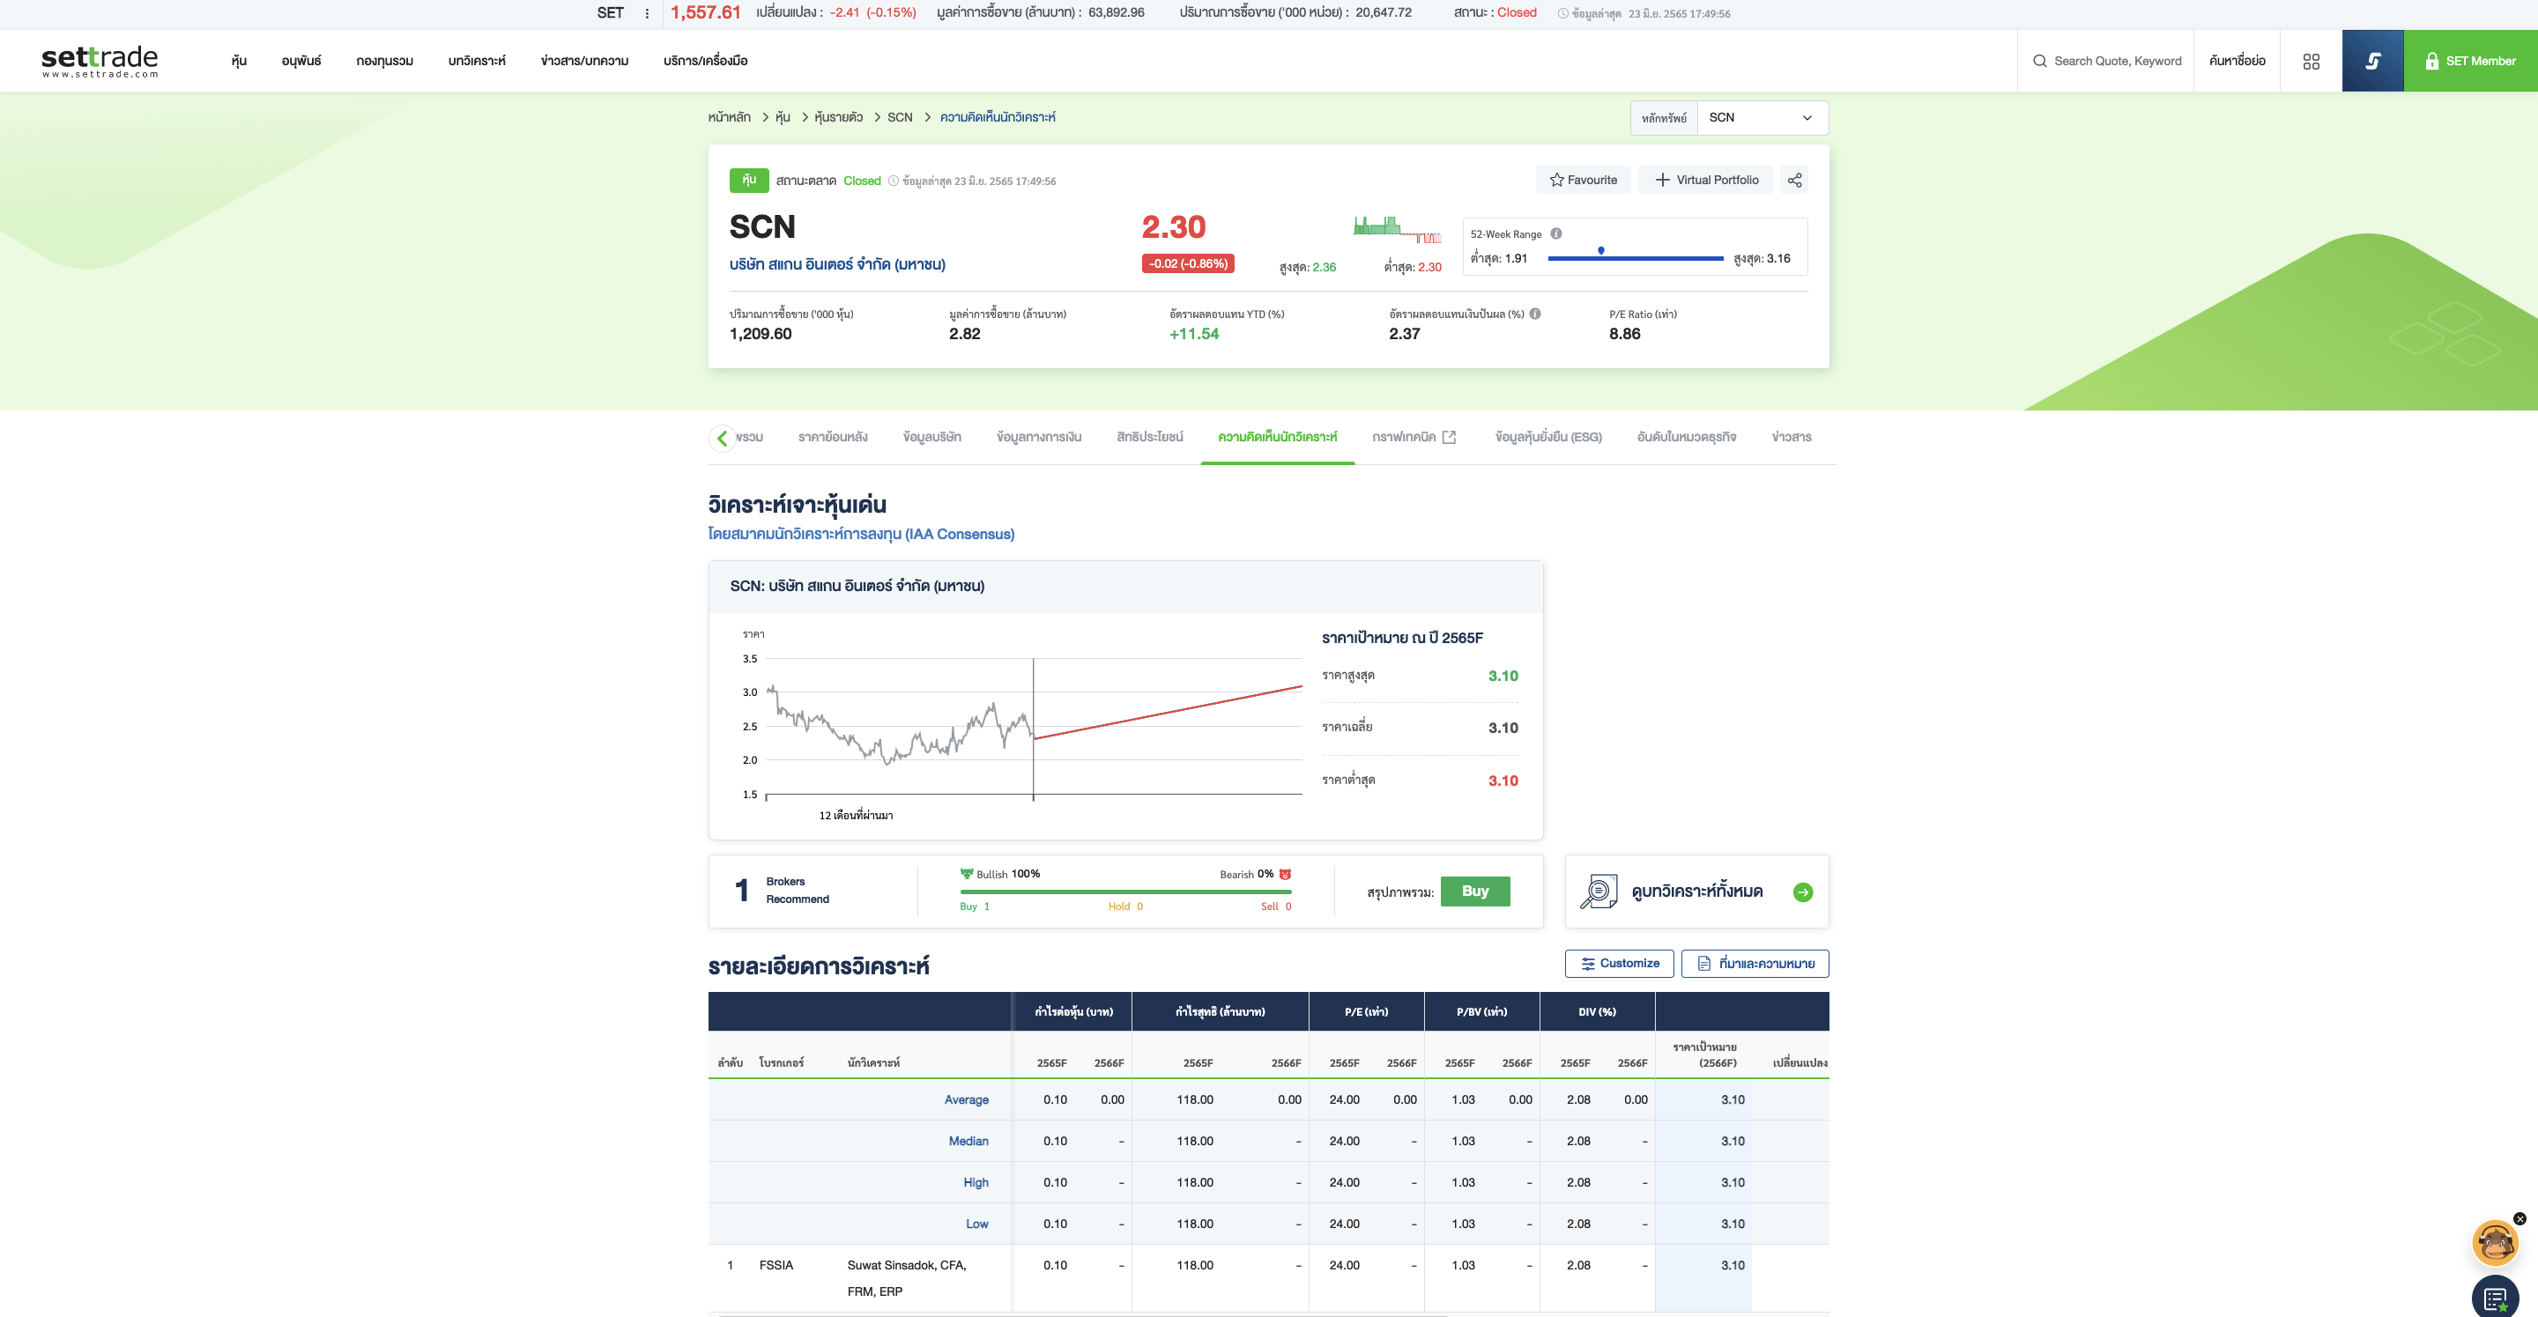The width and height of the screenshot is (2538, 1317).
Task: Click the IAA Consensus link
Action: [861, 534]
